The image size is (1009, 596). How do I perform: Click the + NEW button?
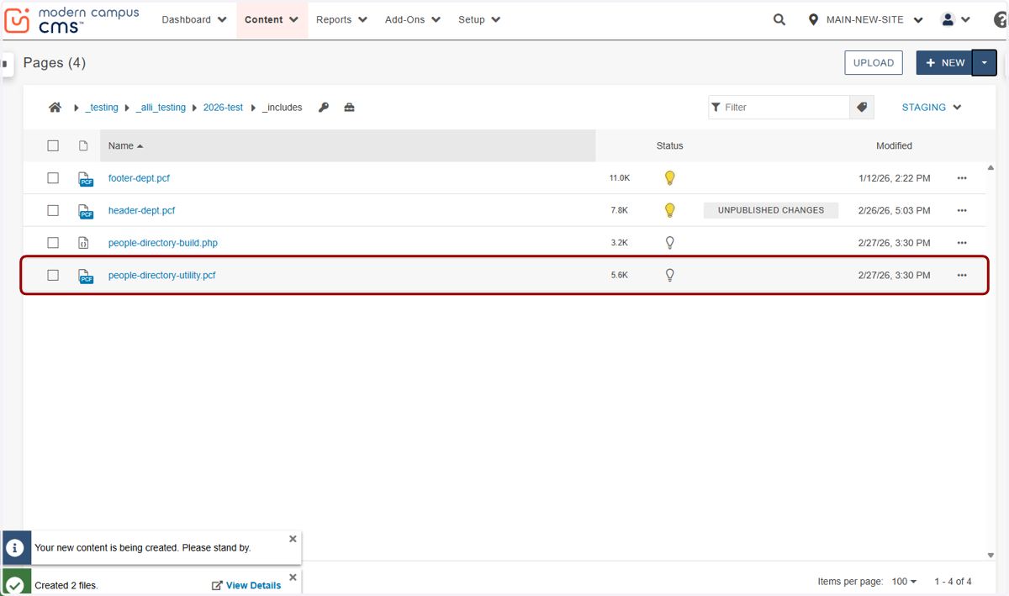point(944,63)
